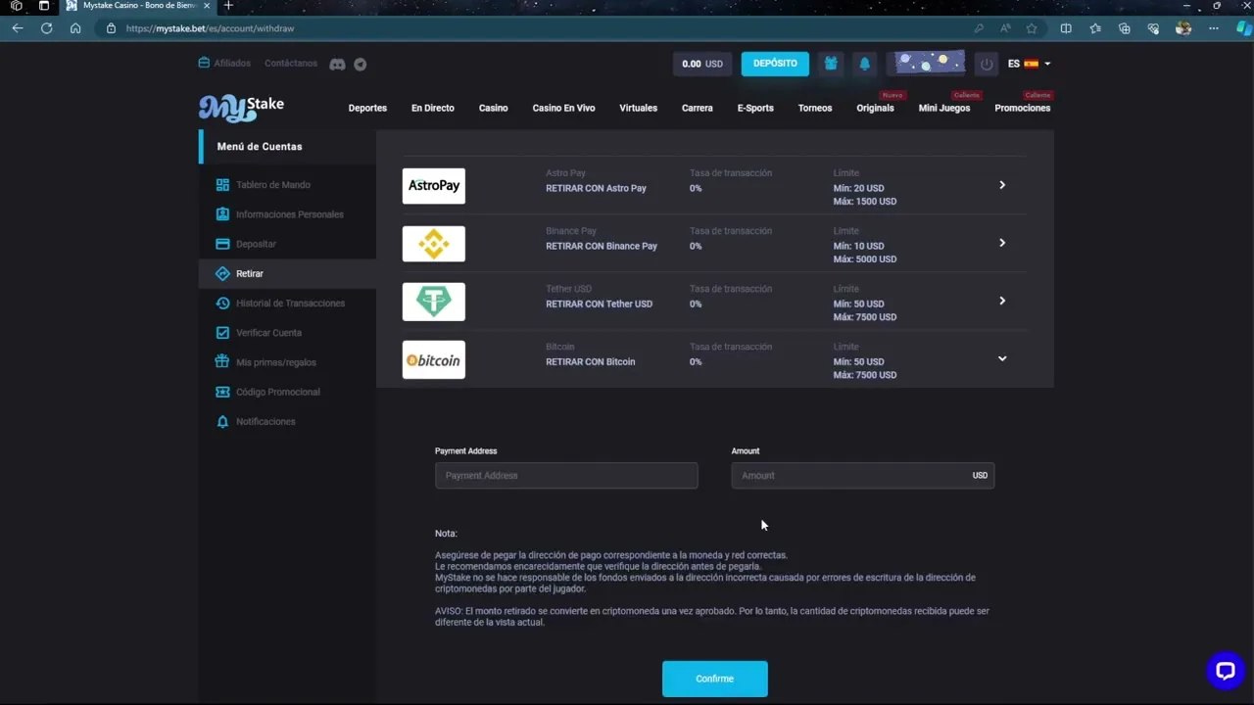1254x705 pixels.
Task: Click the Informaciones Personales profile icon
Action: pos(222,214)
